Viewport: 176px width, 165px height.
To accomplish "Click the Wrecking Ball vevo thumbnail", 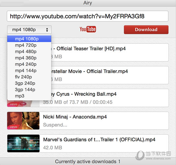I will pos(23,103).
